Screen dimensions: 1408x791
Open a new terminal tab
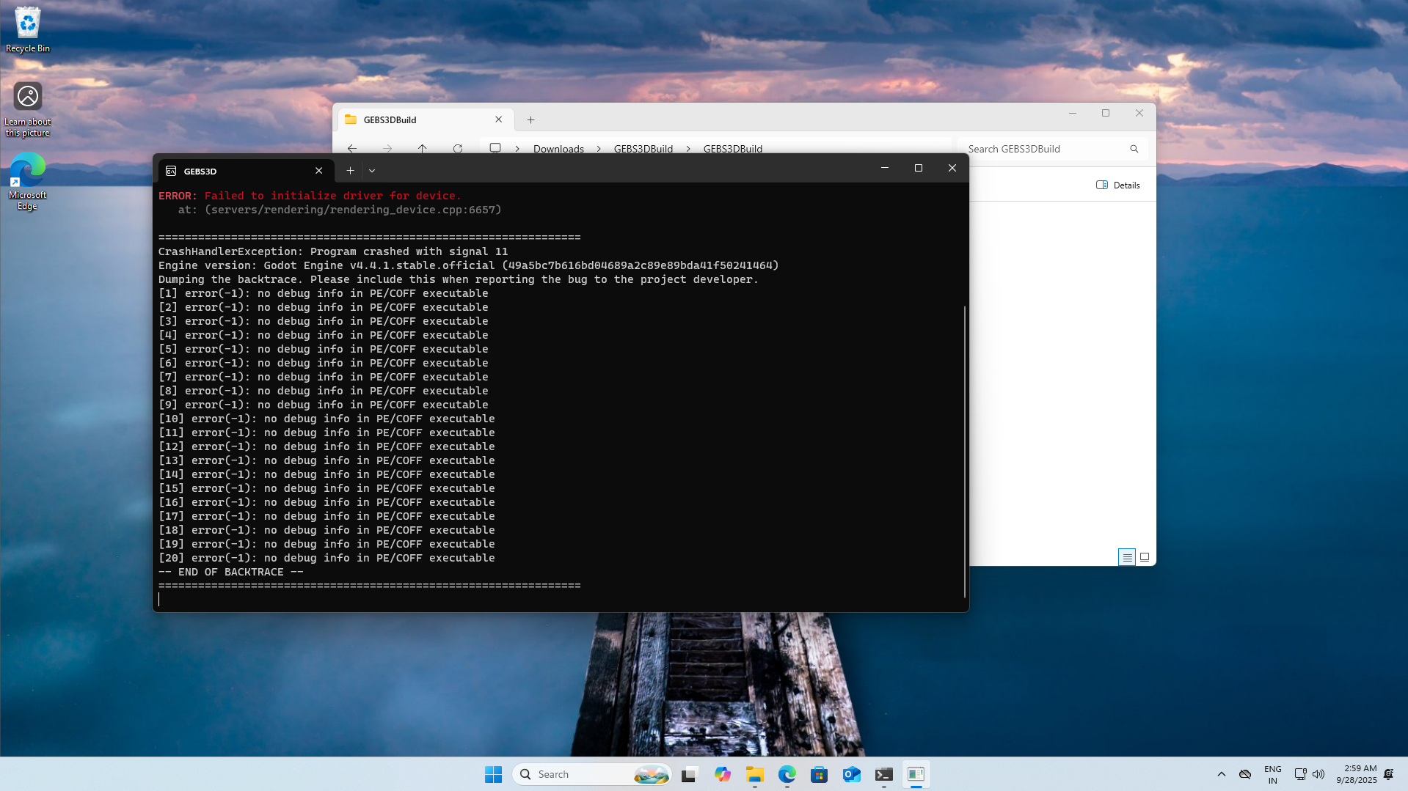point(350,171)
